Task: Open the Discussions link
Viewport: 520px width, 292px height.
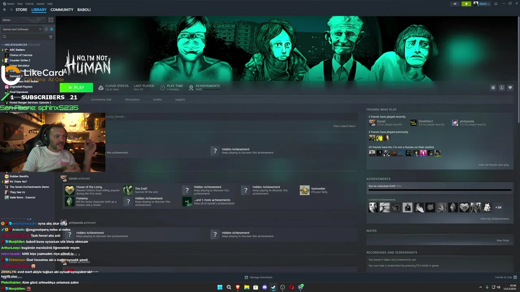Action: (132, 99)
